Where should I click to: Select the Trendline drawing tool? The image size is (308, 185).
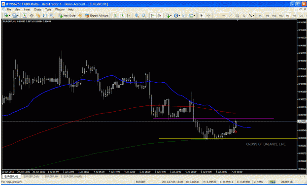(230, 15)
